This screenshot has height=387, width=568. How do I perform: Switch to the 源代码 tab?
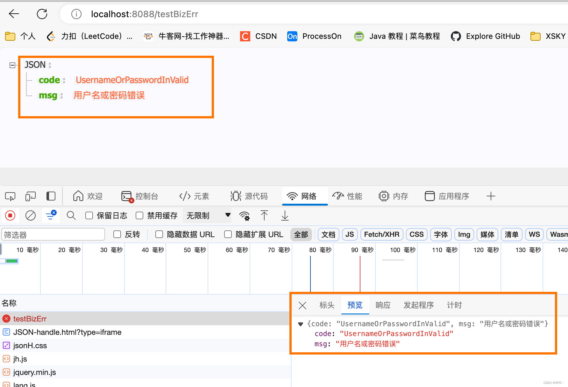click(249, 196)
